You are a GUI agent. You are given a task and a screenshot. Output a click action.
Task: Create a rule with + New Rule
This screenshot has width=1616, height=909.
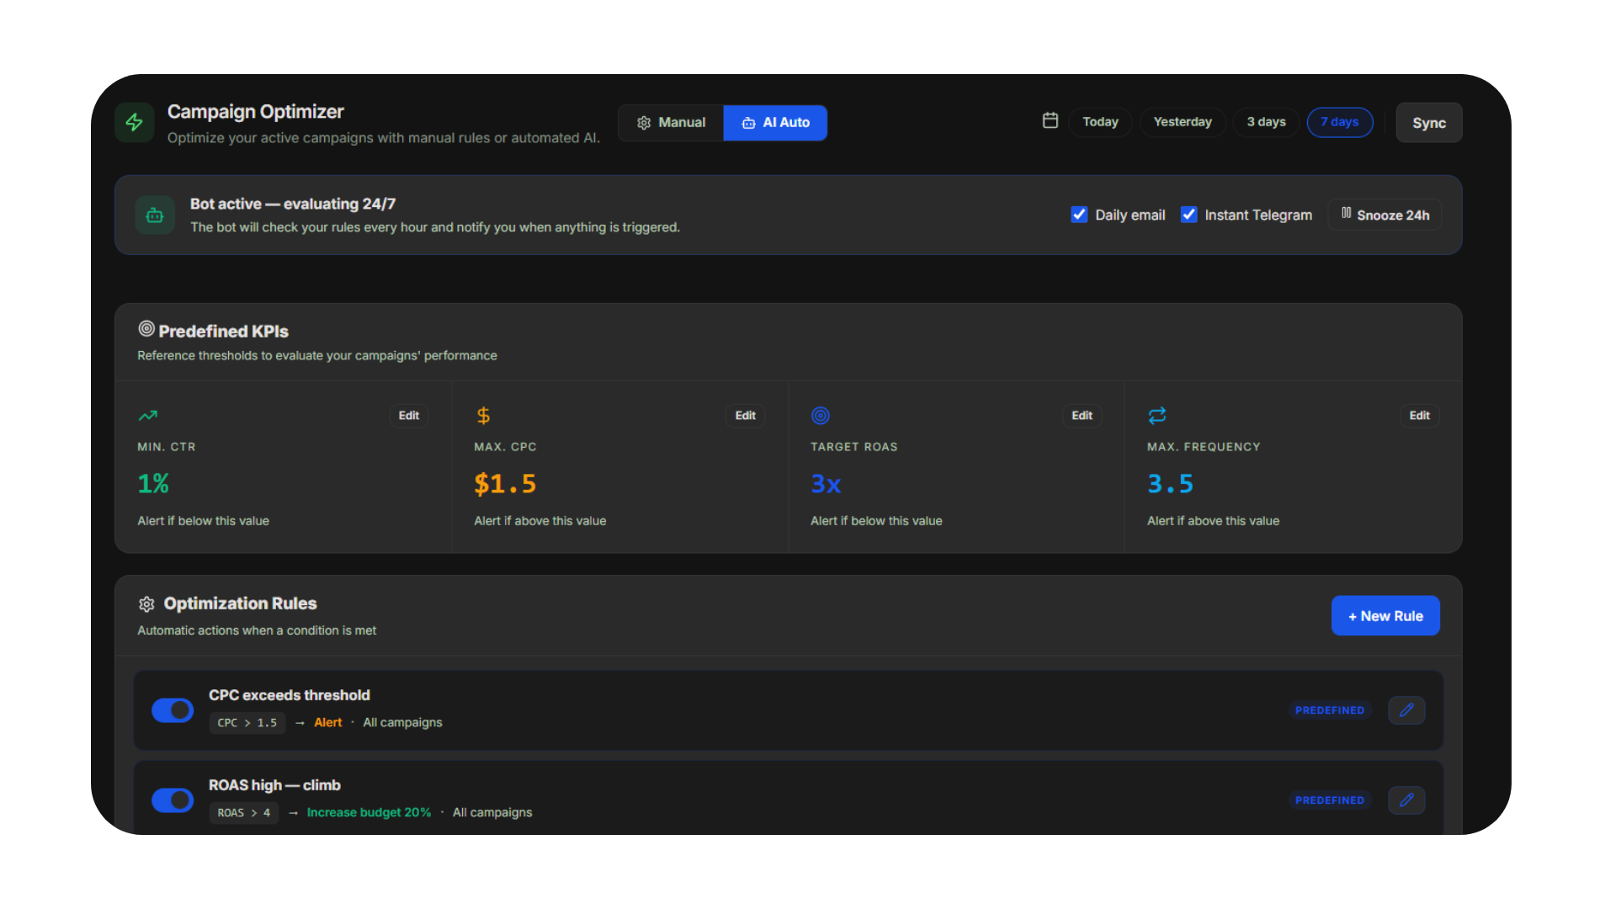[1385, 616]
